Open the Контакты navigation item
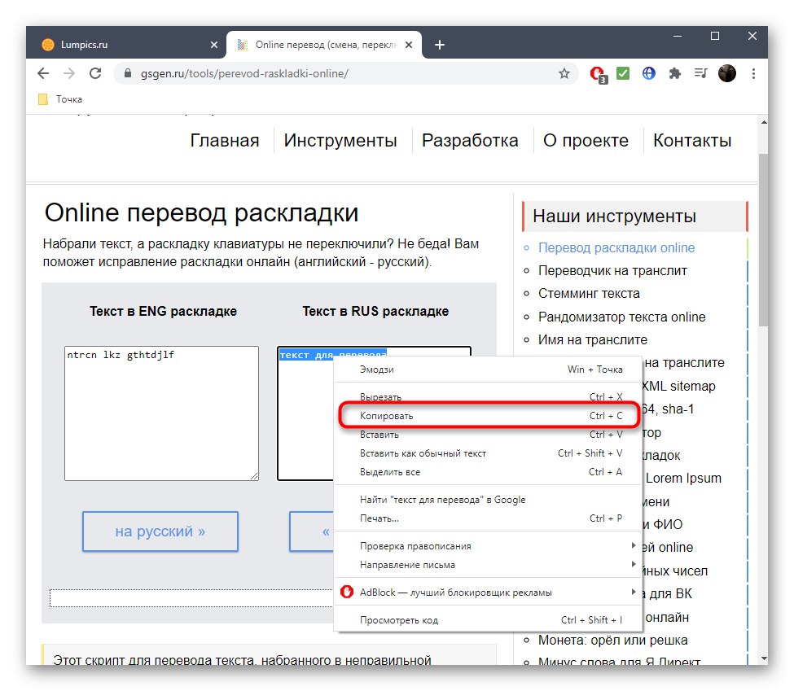The width and height of the screenshot is (794, 691). (692, 140)
